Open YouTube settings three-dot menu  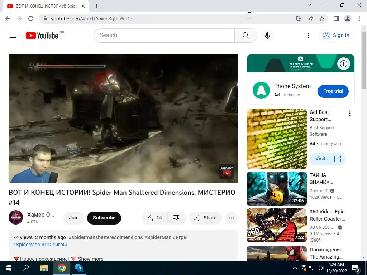coord(309,35)
